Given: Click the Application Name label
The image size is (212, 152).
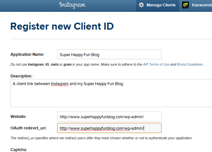Looking at the screenshot, I should pyautogui.click(x=27, y=54).
